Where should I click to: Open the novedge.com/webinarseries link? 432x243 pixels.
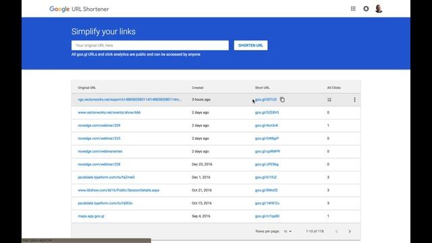pos(100,151)
